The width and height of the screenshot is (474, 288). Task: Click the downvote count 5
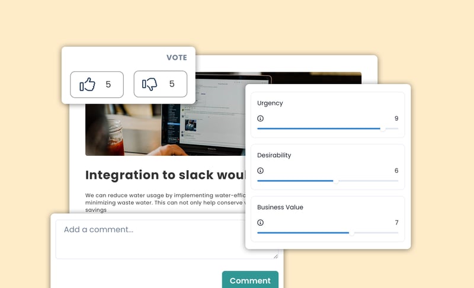tap(172, 84)
